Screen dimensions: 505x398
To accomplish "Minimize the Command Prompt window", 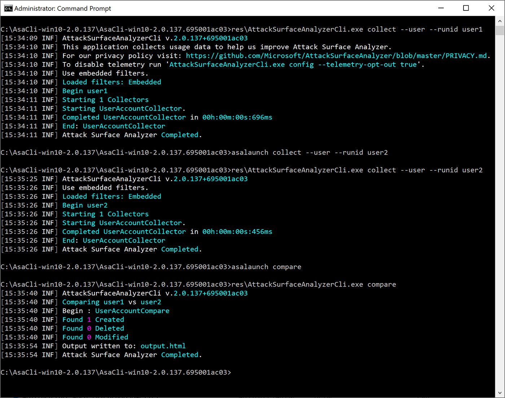I will pos(441,8).
